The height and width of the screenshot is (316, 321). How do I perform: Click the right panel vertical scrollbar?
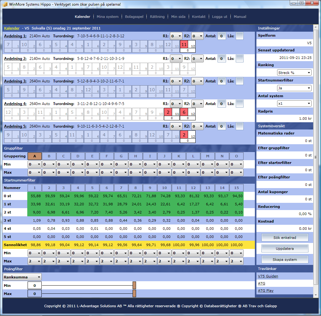pos(315,157)
